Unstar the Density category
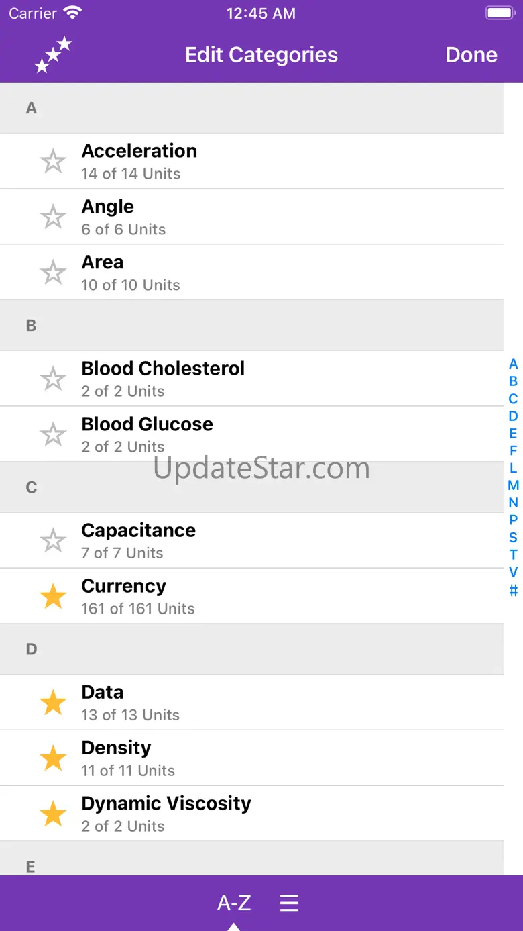 (53, 758)
